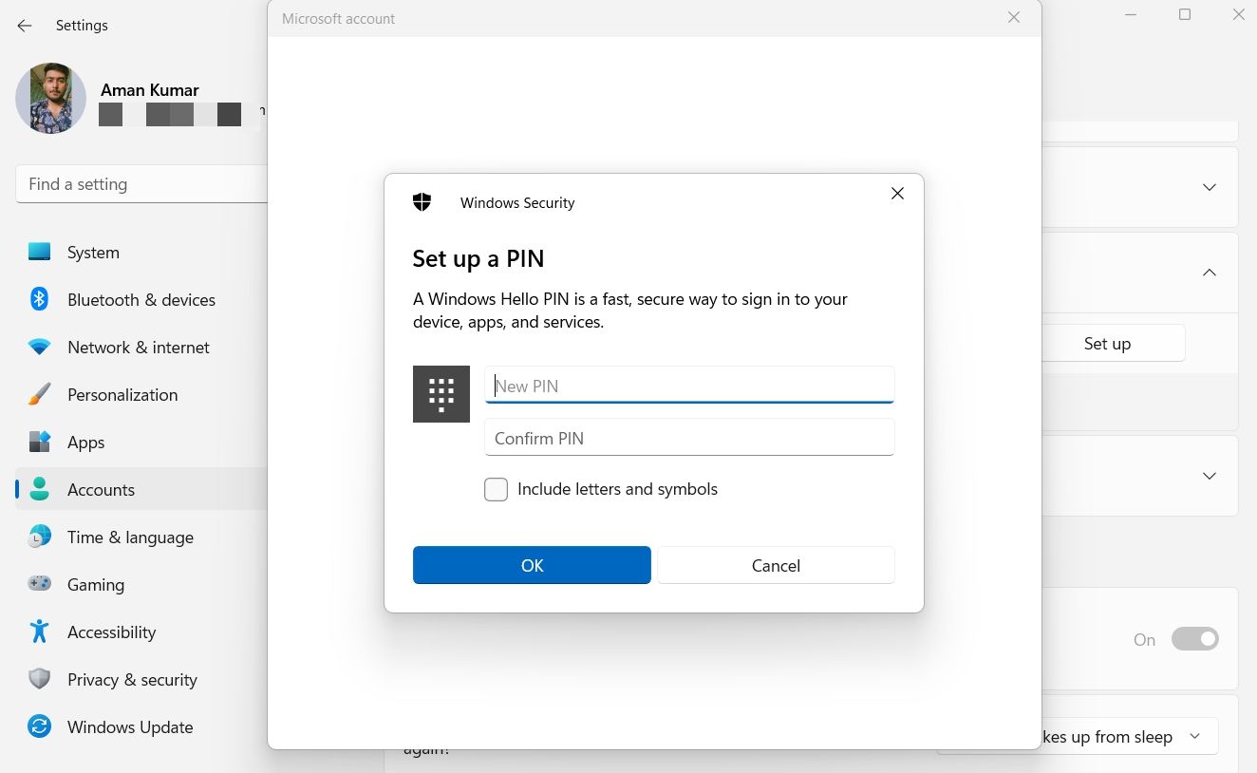Open the wakes up from sleep dropdown

(x=1194, y=737)
